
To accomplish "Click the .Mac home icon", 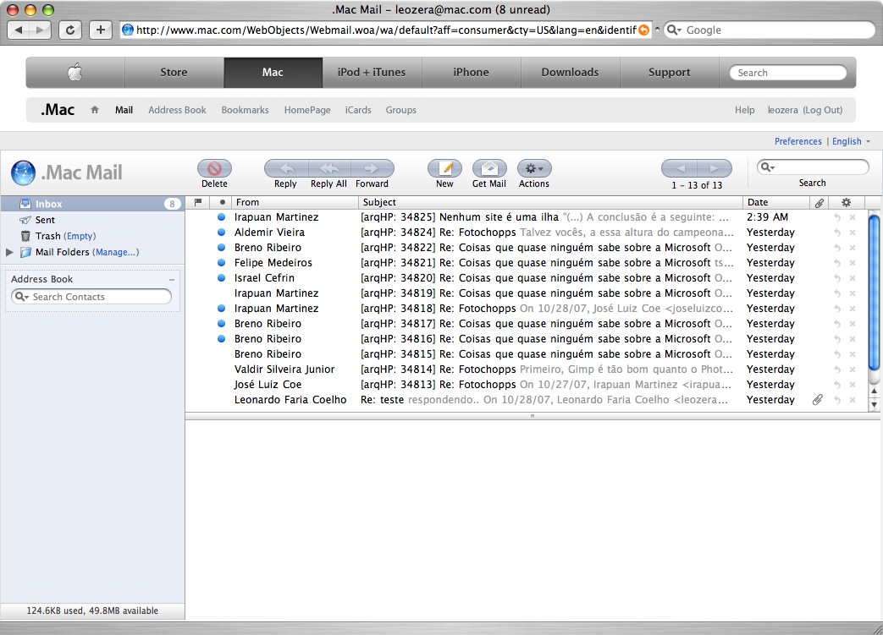I will [x=95, y=110].
